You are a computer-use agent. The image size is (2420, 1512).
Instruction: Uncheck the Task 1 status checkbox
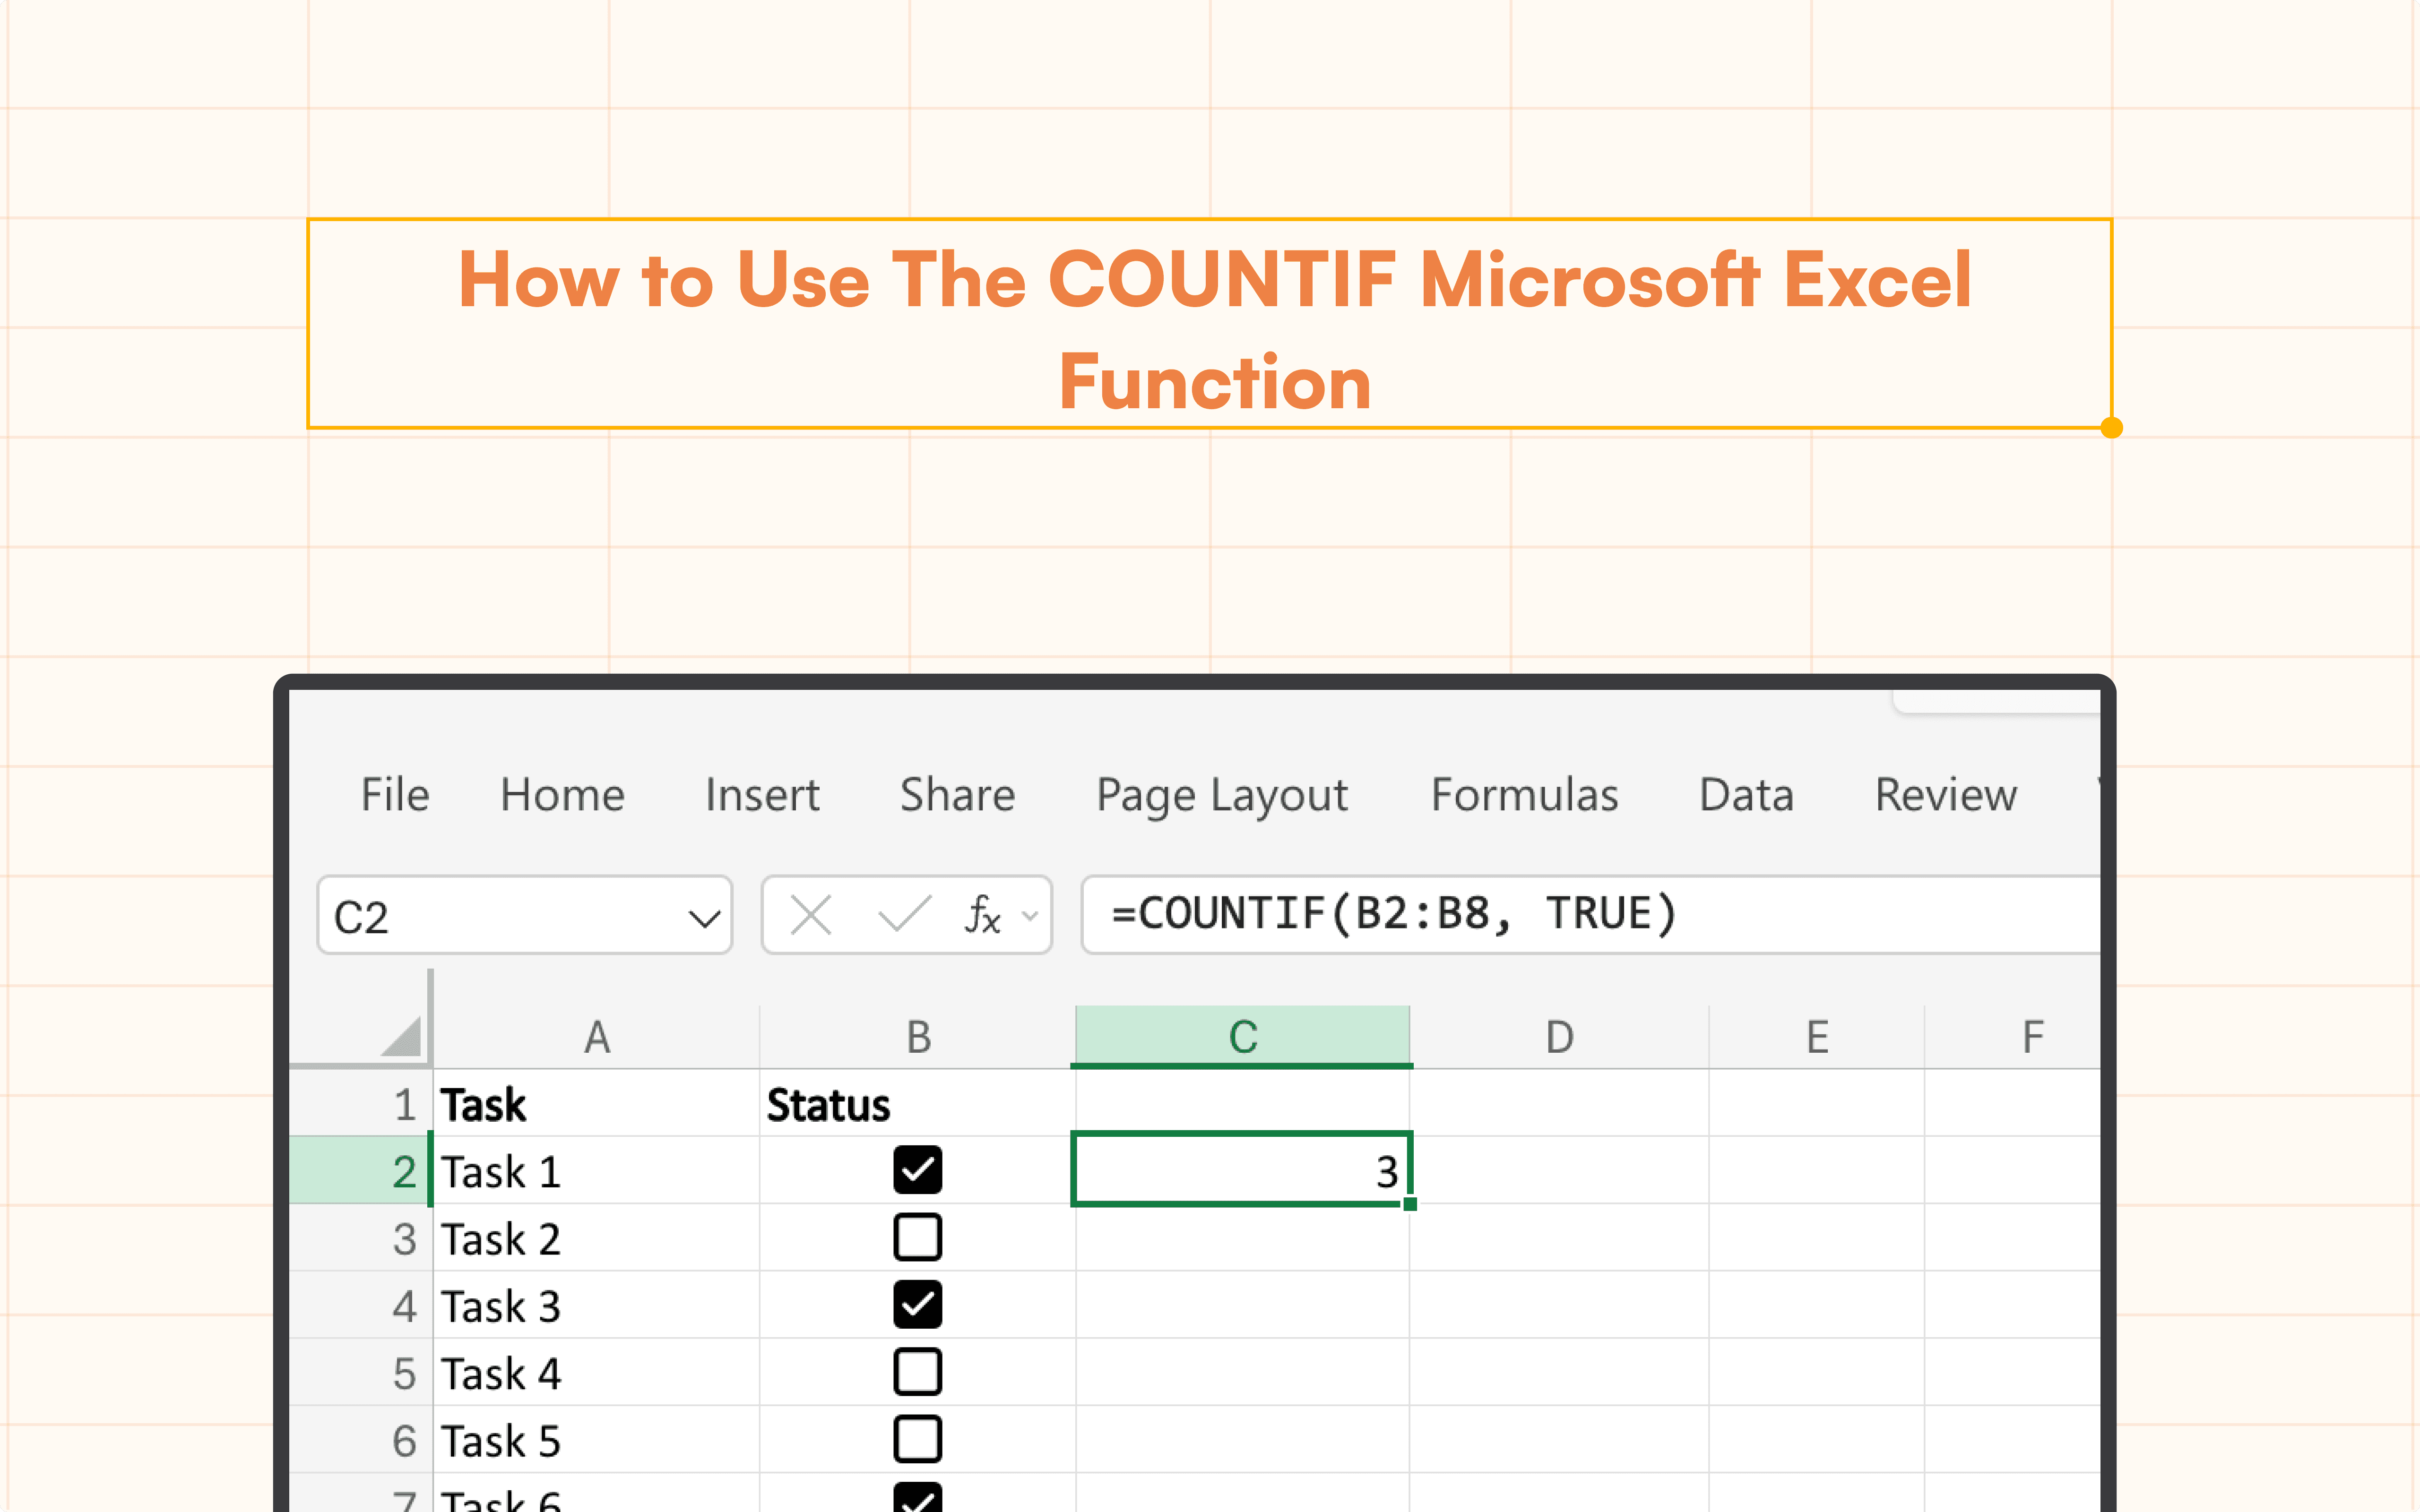pos(917,1170)
